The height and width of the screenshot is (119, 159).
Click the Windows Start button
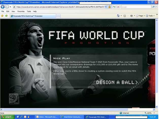[x=7, y=117]
